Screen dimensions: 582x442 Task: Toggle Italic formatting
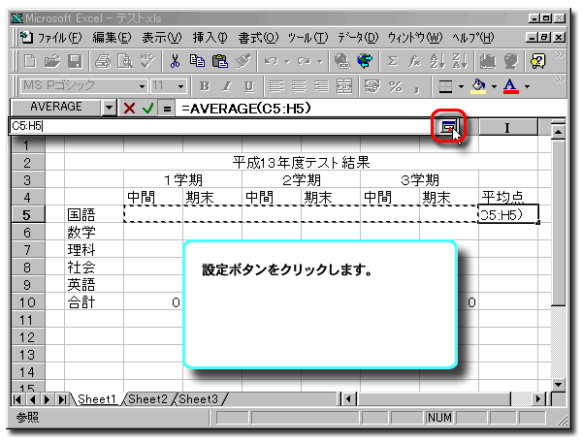pos(226,86)
